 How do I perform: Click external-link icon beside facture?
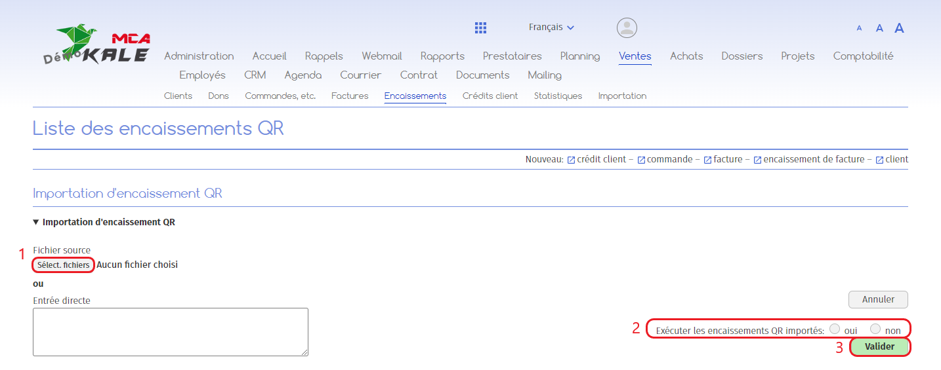(707, 160)
